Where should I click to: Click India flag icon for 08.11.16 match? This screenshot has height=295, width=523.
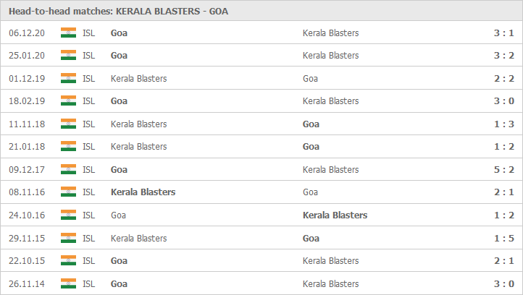68,192
